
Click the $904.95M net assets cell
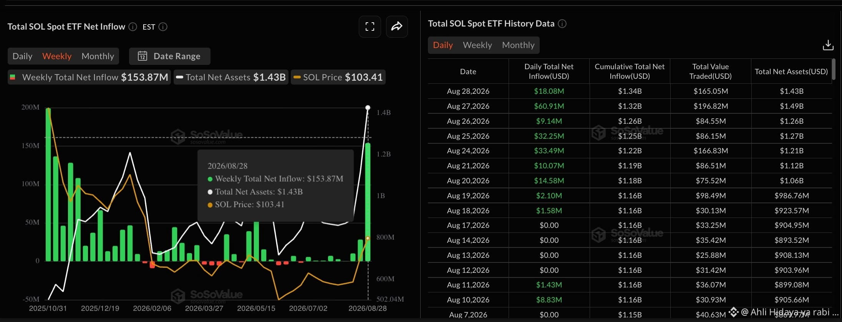pyautogui.click(x=792, y=225)
